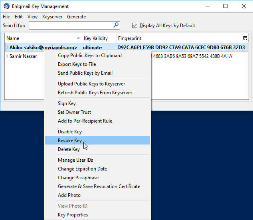Open the Keyserver menu
The width and height of the screenshot is (253, 220).
[x=52, y=17]
